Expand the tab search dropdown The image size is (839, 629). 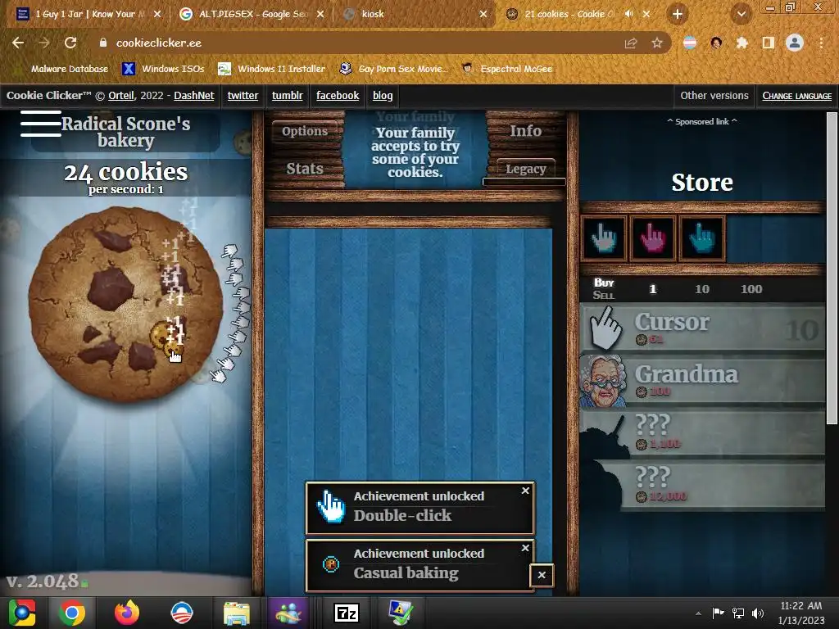tap(741, 15)
